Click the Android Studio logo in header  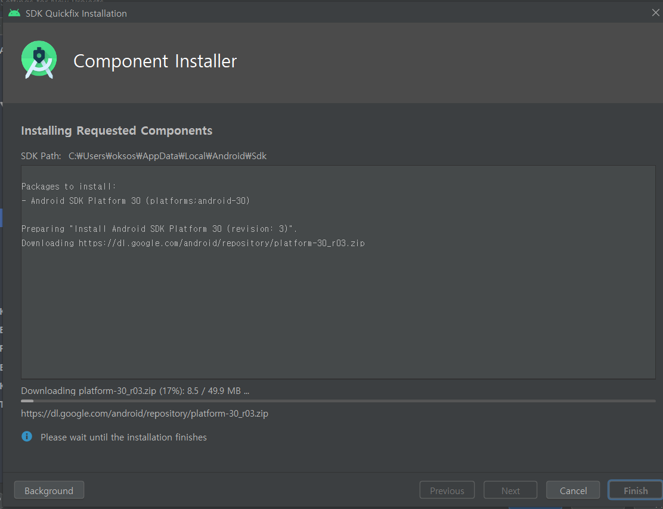[39, 60]
